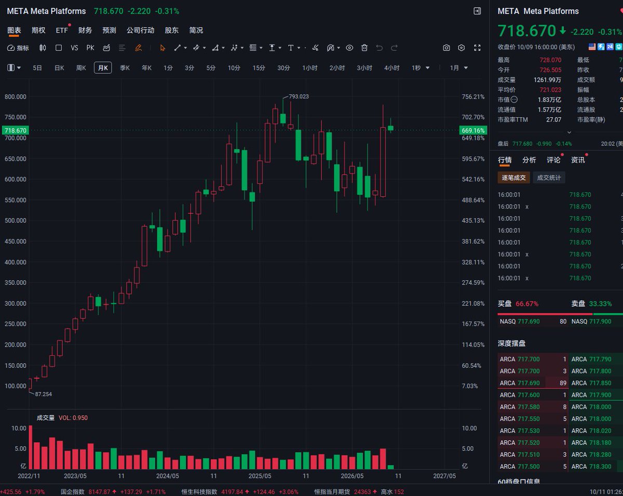
Task: Toggle drawings visibility eye icon
Action: pyautogui.click(x=349, y=48)
